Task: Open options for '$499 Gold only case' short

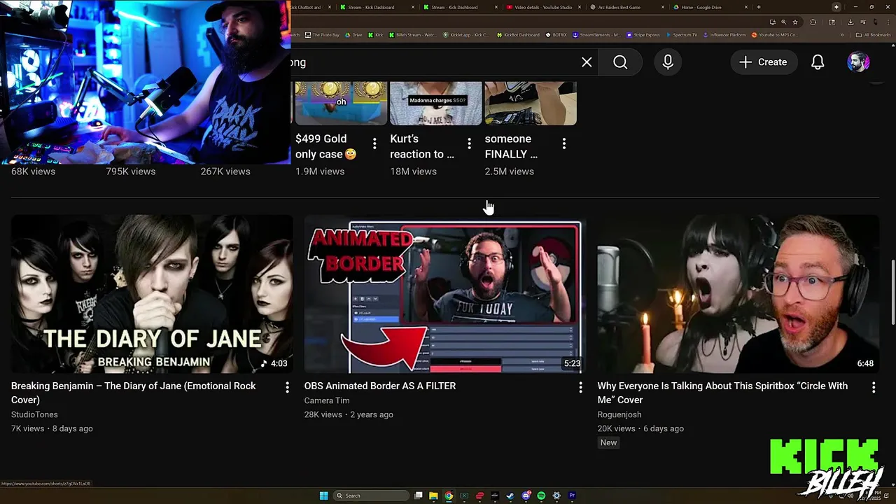Action: 374,143
